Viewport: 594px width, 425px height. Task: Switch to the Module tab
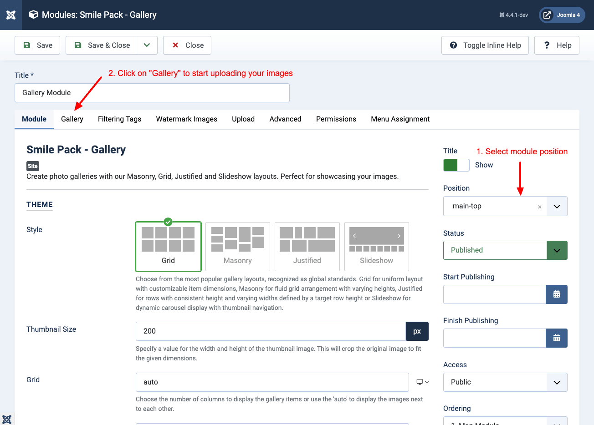[x=34, y=119]
